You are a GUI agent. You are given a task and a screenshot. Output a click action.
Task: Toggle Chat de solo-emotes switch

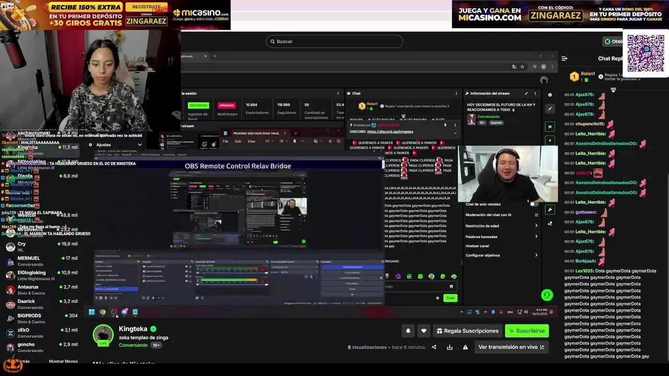tap(533, 204)
